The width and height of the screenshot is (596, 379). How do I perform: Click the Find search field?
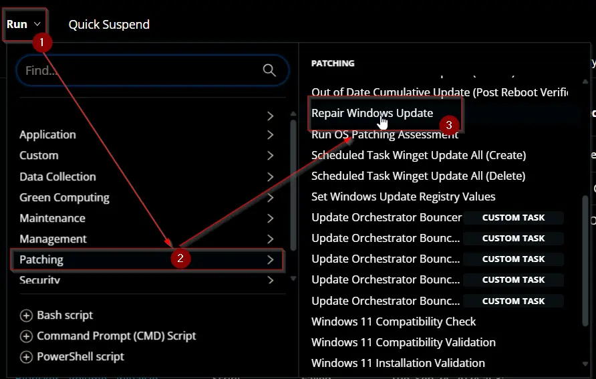click(152, 70)
